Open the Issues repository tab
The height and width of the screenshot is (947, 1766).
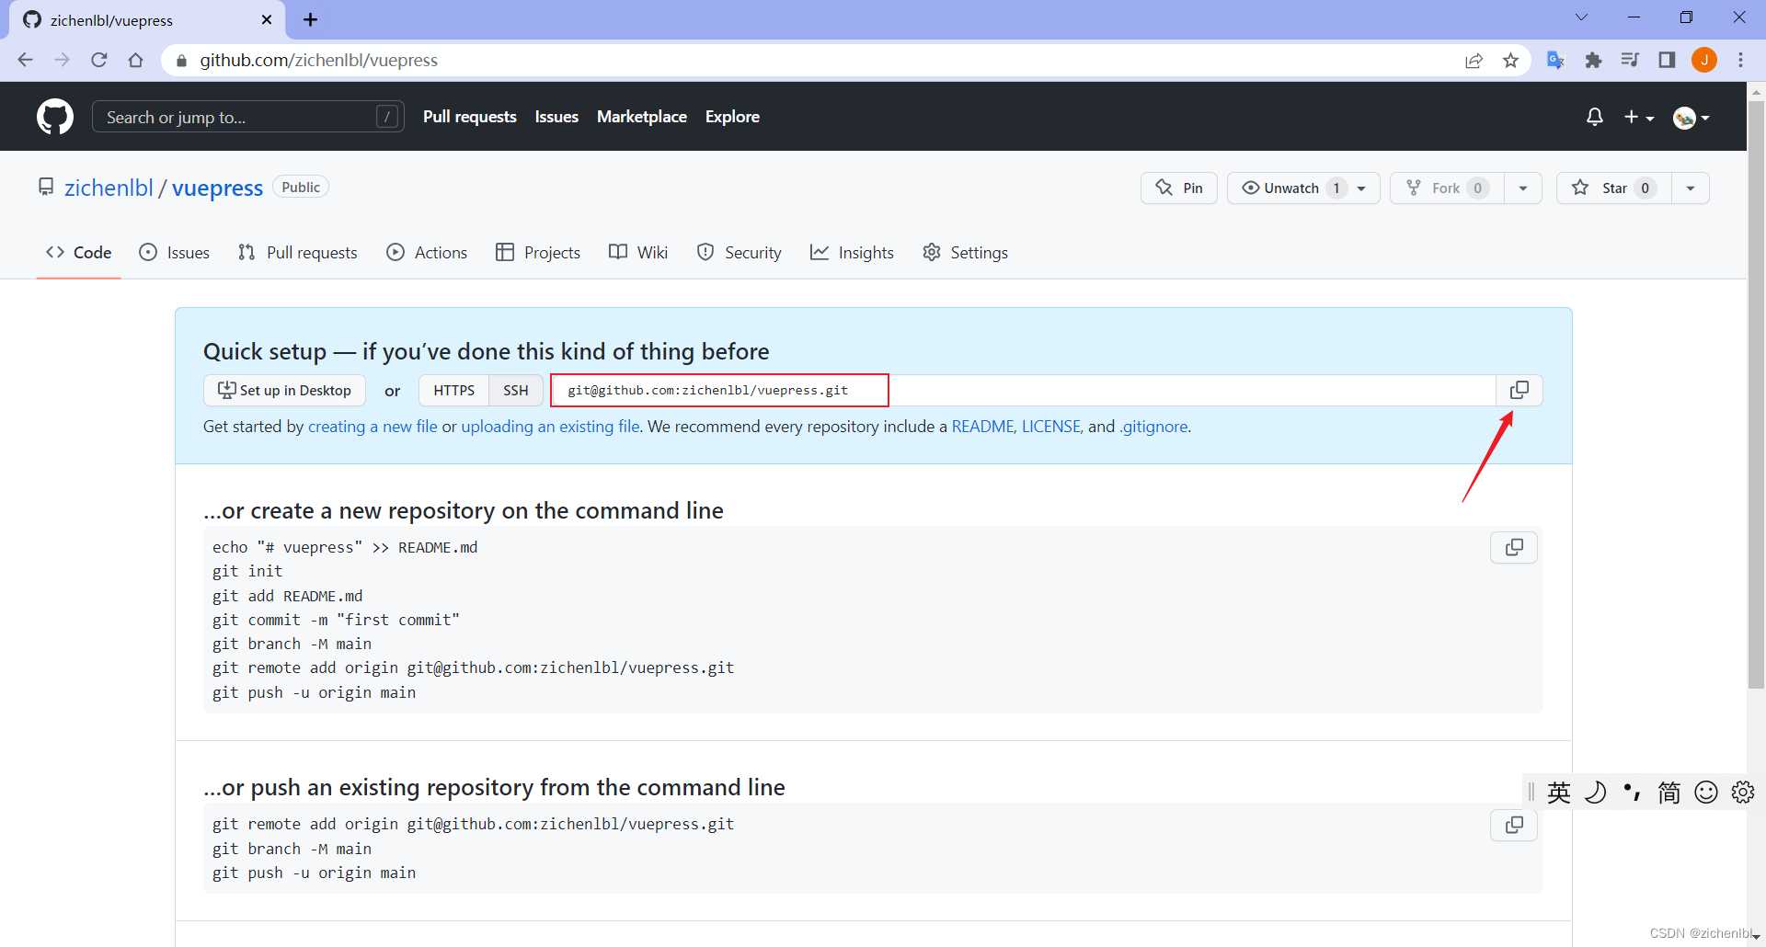pyautogui.click(x=175, y=252)
